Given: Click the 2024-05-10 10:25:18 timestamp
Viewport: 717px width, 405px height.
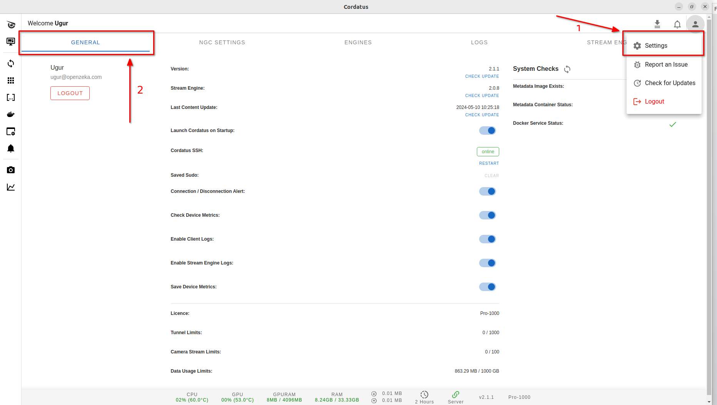Looking at the screenshot, I should tap(478, 107).
